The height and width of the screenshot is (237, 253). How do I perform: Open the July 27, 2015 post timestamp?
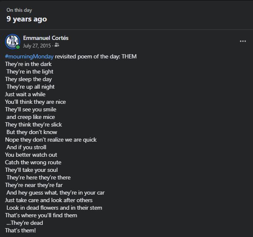pyautogui.click(x=37, y=46)
